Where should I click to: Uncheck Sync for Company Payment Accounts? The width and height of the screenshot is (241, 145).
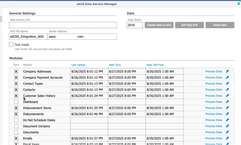point(16,78)
